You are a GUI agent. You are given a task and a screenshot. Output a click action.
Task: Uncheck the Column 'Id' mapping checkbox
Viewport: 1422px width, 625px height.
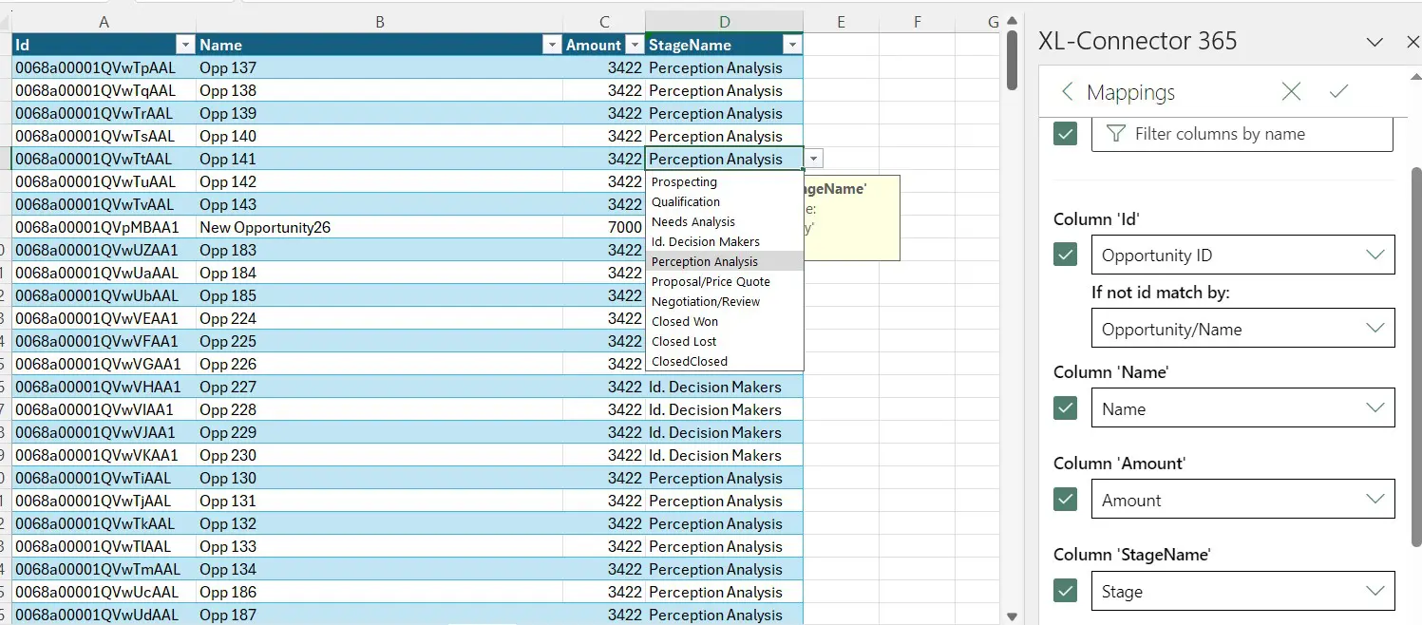tap(1066, 255)
